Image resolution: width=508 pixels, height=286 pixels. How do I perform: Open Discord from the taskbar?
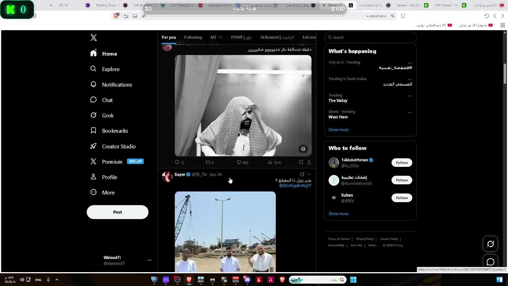coord(247,280)
